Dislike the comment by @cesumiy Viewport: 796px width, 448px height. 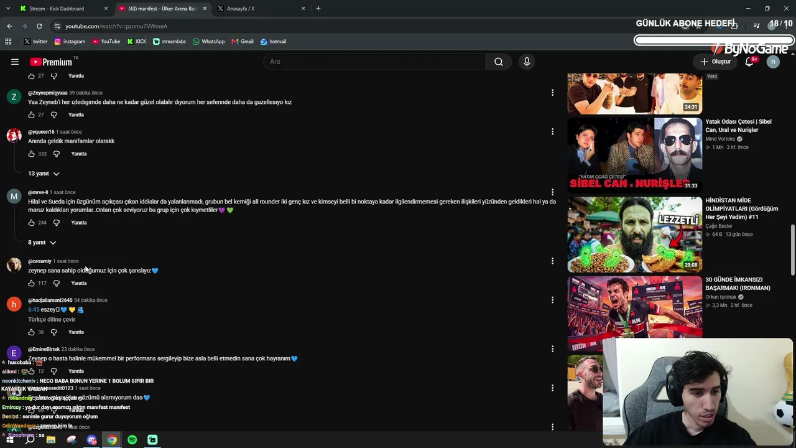click(56, 283)
